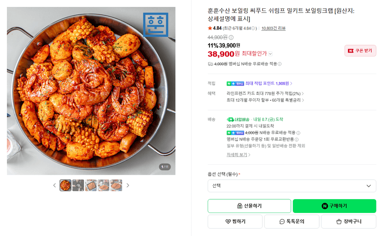Screen dimensions: 382x236
Task: Add item to 장바구니 cart
Action: pyautogui.click(x=349, y=221)
